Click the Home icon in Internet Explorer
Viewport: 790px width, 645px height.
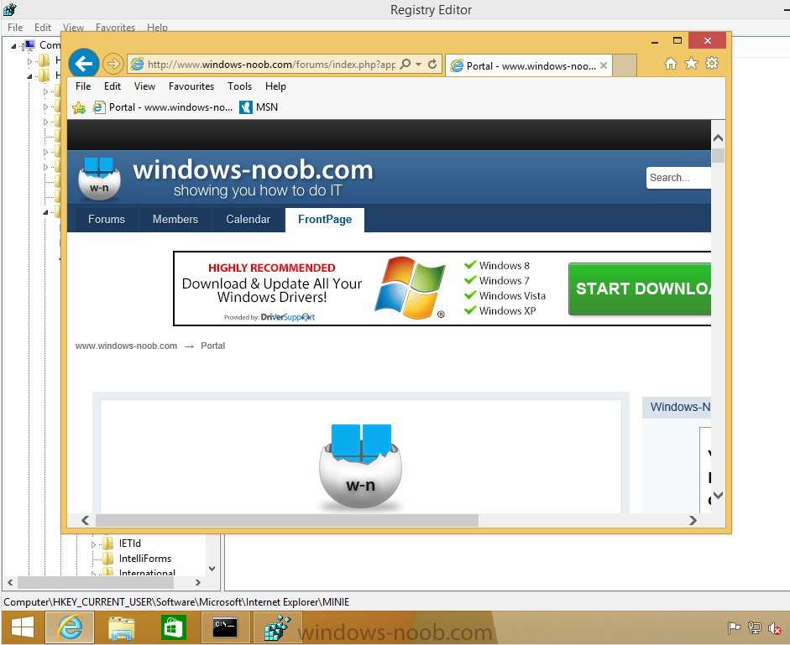click(x=671, y=64)
